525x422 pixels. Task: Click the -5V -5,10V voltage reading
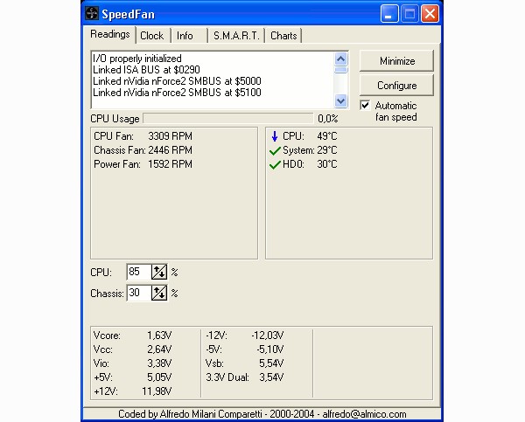(245, 349)
